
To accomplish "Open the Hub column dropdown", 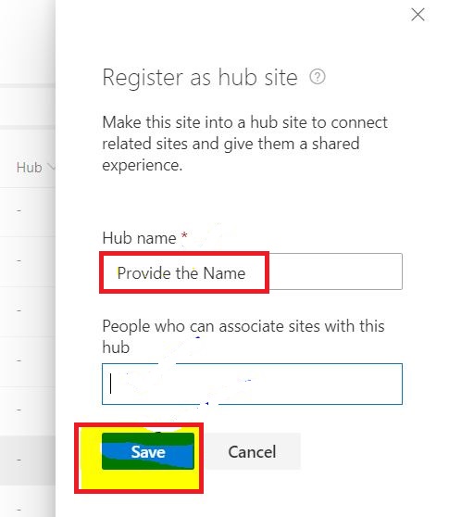I will [51, 166].
